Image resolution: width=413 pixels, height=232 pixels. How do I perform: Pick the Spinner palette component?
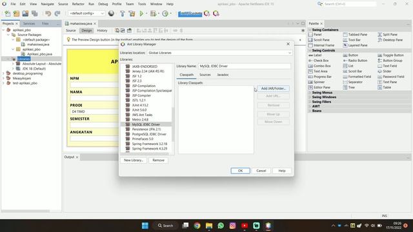point(317,82)
